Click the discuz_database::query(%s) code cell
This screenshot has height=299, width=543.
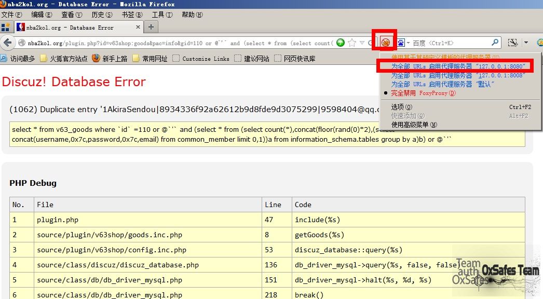point(409,250)
